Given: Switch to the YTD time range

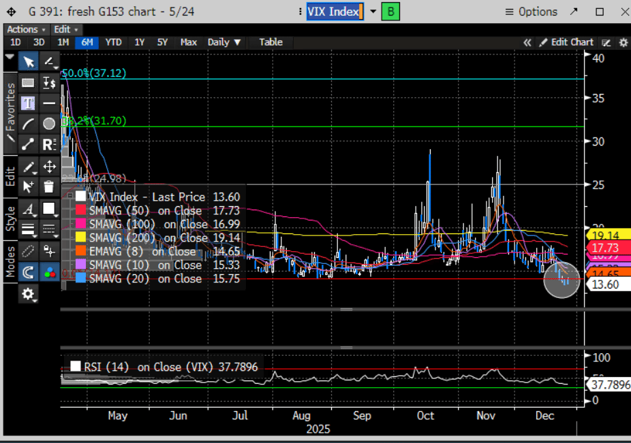Looking at the screenshot, I should pyautogui.click(x=113, y=42).
